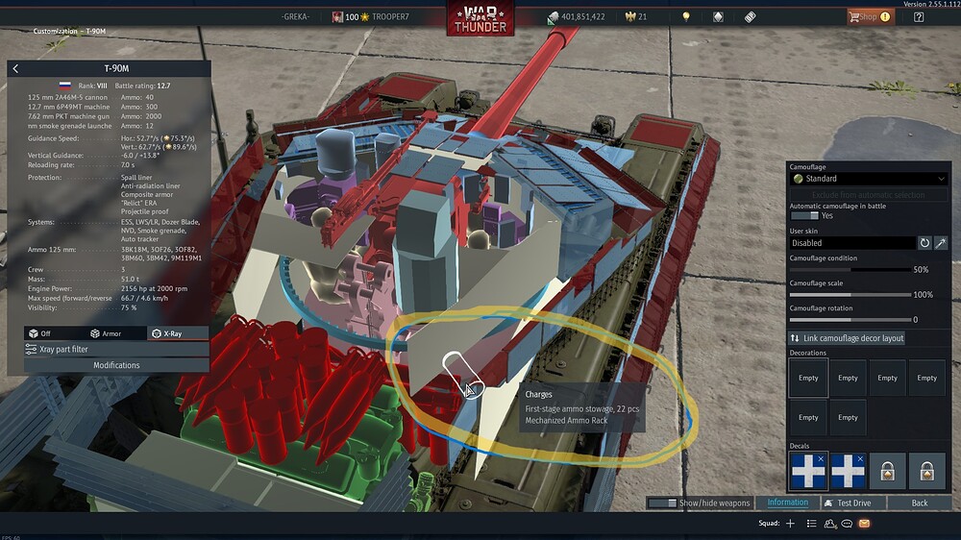Click the fourth locked decal slot

(x=926, y=471)
